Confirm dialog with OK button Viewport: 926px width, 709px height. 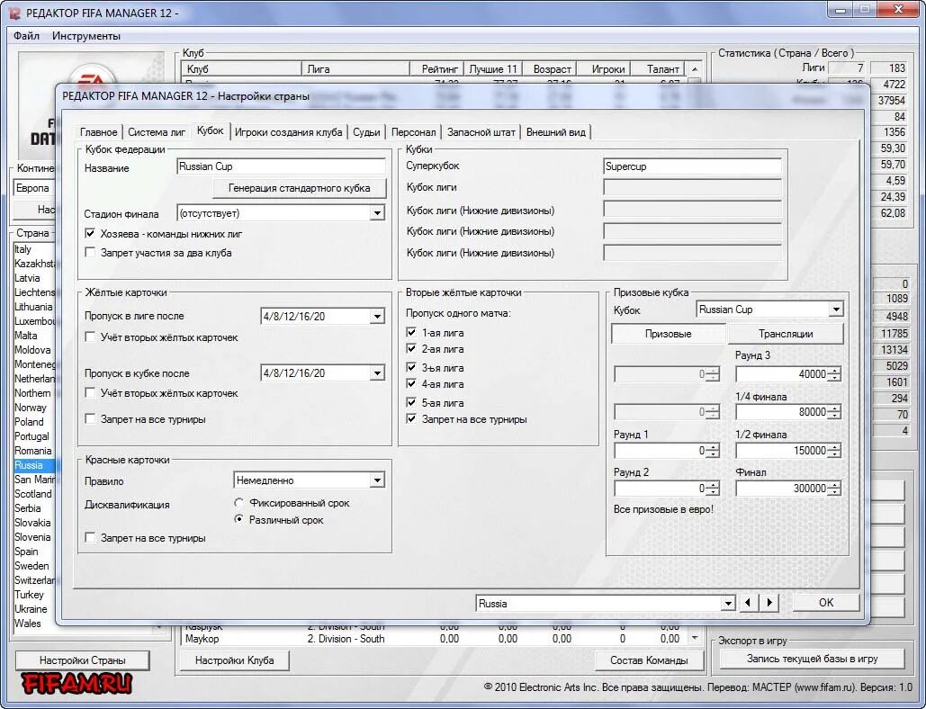[x=825, y=602]
